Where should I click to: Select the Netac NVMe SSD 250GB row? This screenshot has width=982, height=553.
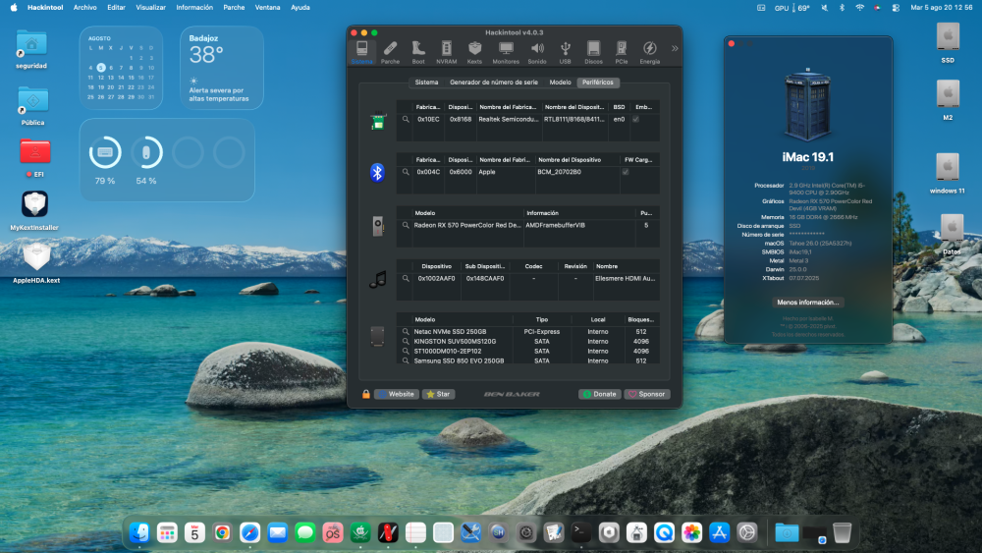point(528,331)
